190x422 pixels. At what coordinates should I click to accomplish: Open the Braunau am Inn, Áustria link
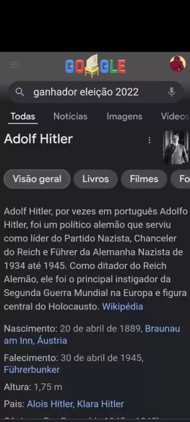click(x=92, y=335)
